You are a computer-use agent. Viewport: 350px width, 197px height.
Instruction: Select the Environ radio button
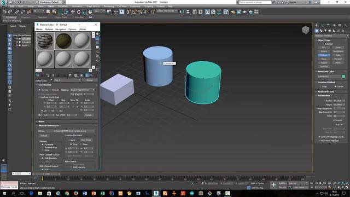tap(50, 90)
